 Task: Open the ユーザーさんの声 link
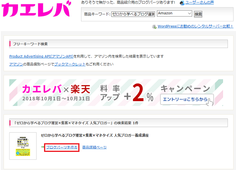199,2
